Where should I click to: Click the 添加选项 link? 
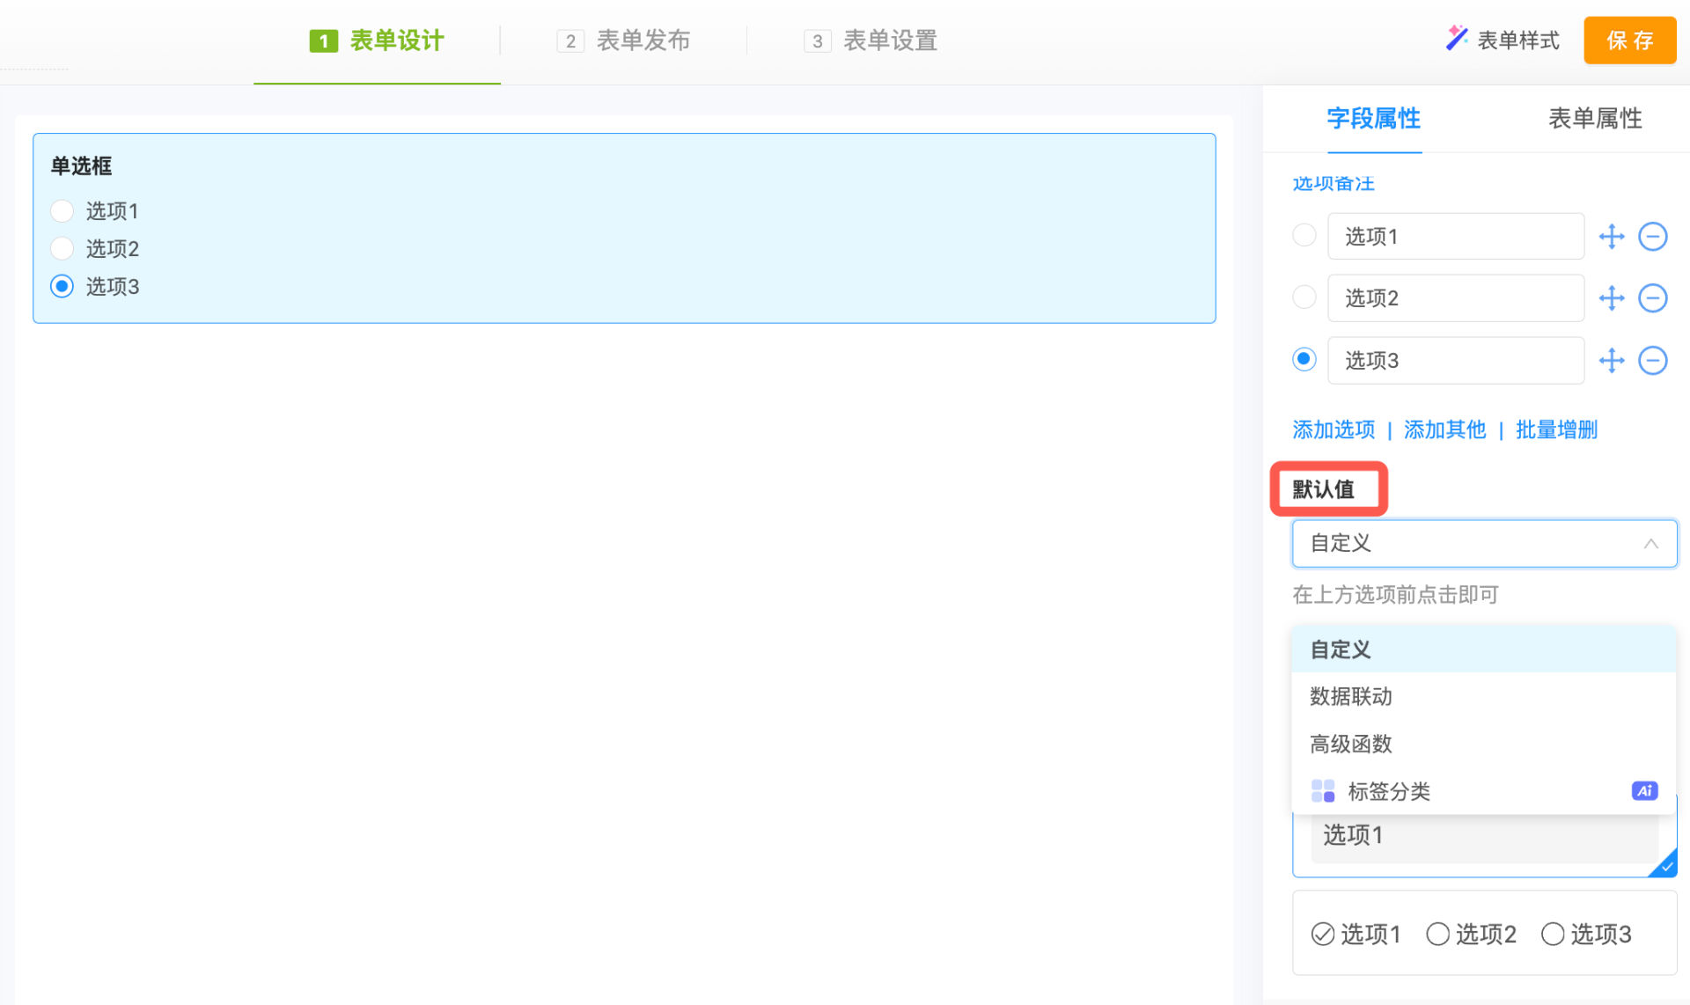pyautogui.click(x=1333, y=430)
